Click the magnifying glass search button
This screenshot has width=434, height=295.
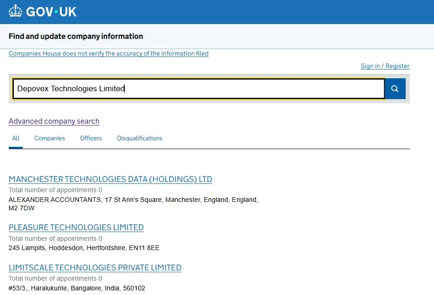(x=395, y=88)
